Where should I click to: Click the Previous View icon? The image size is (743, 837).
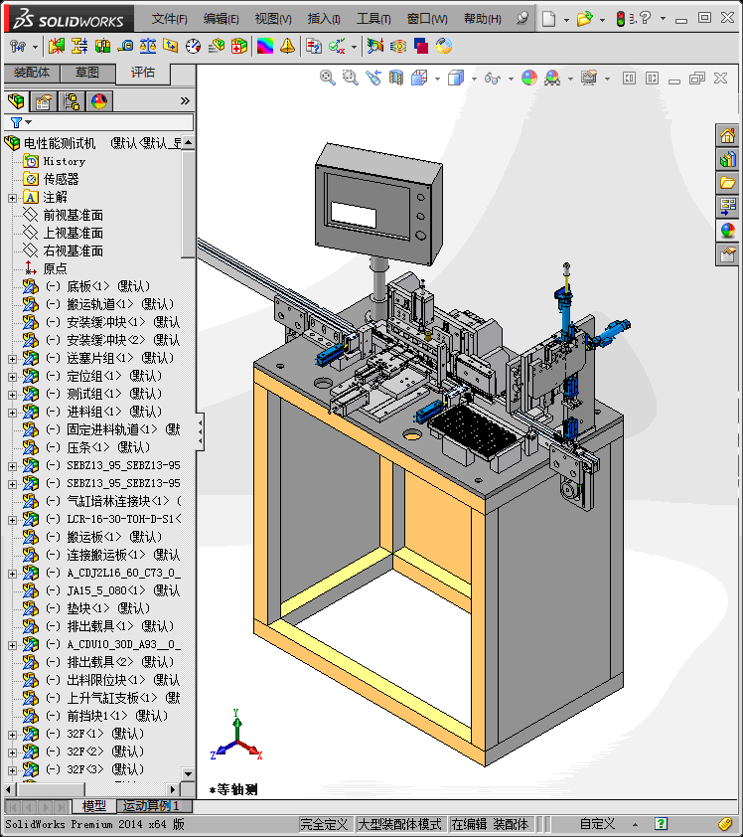pyautogui.click(x=373, y=78)
